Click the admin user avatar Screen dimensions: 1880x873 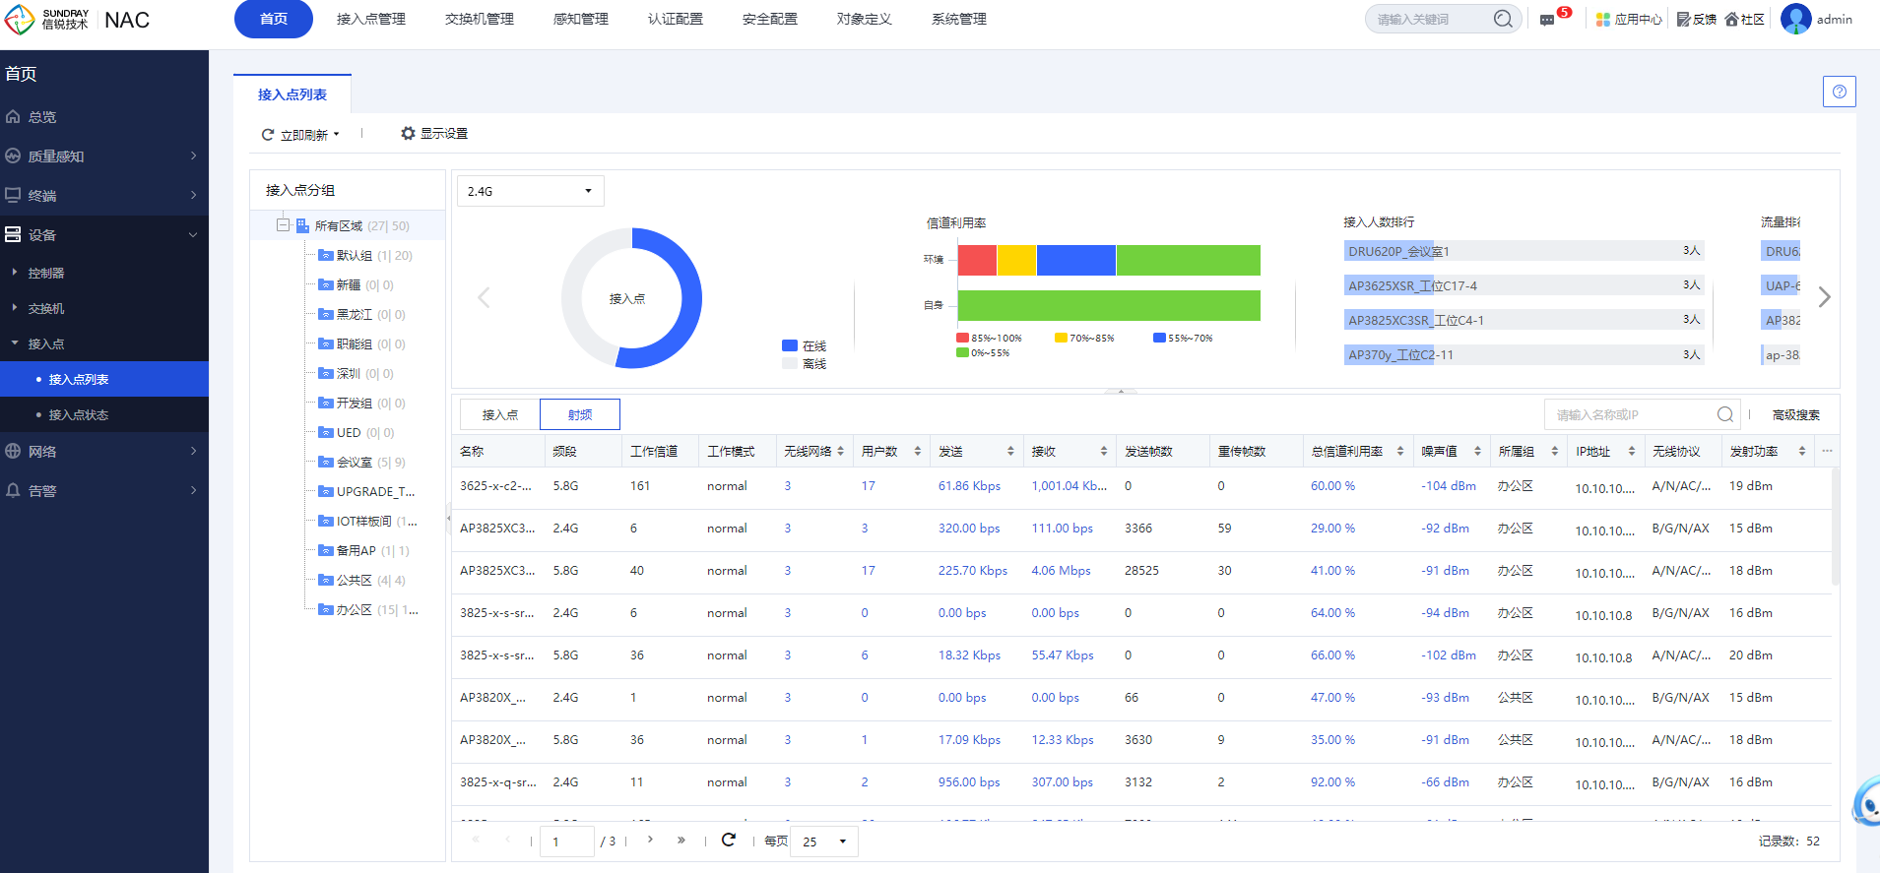1795,19
